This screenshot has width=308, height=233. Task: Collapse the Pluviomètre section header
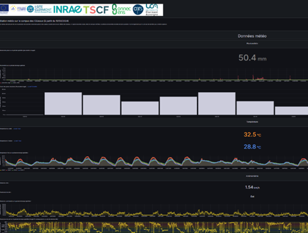point(252,43)
